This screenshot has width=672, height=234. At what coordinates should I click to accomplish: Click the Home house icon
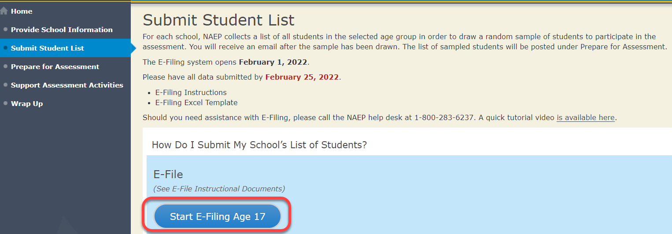tap(4, 11)
